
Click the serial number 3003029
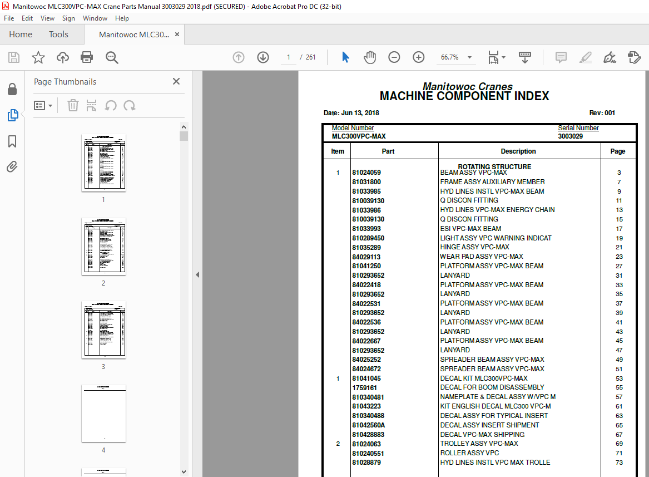pyautogui.click(x=570, y=136)
